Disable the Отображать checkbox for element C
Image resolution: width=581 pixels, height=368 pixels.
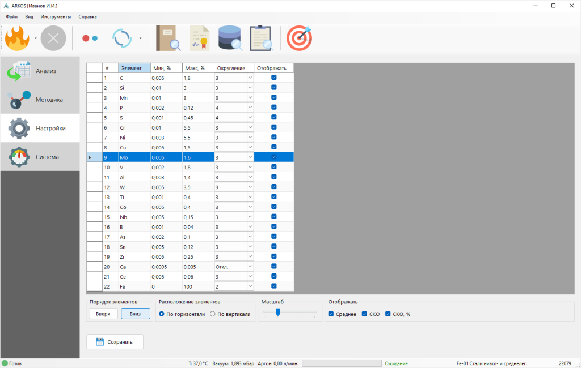coord(273,77)
